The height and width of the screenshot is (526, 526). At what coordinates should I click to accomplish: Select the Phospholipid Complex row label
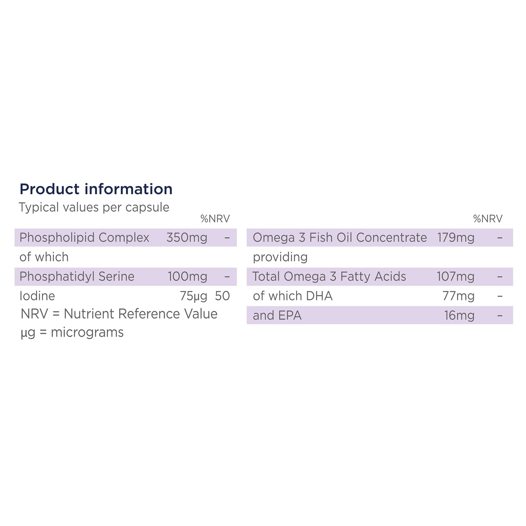84,237
